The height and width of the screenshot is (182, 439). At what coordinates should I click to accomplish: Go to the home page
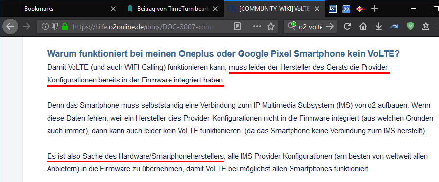pos(363,26)
